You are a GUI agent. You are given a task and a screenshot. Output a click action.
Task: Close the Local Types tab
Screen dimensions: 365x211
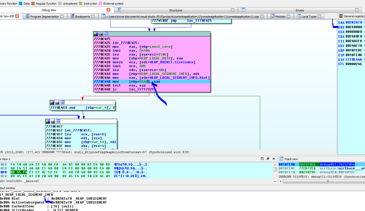[319, 16]
